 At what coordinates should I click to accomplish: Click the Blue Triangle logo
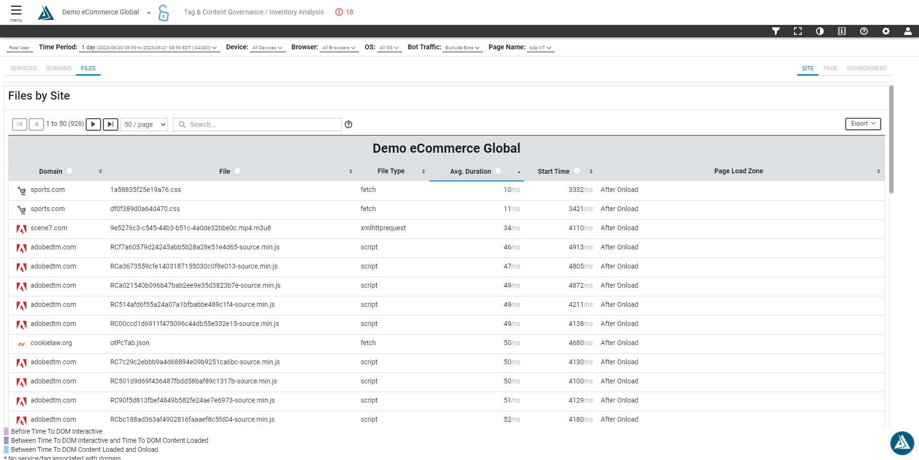tap(46, 13)
